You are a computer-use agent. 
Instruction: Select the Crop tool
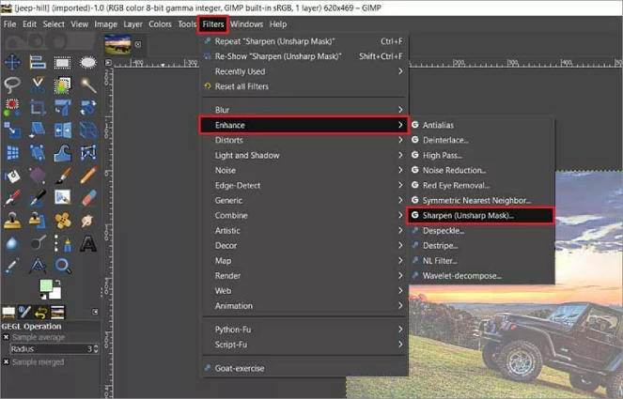click(x=38, y=106)
